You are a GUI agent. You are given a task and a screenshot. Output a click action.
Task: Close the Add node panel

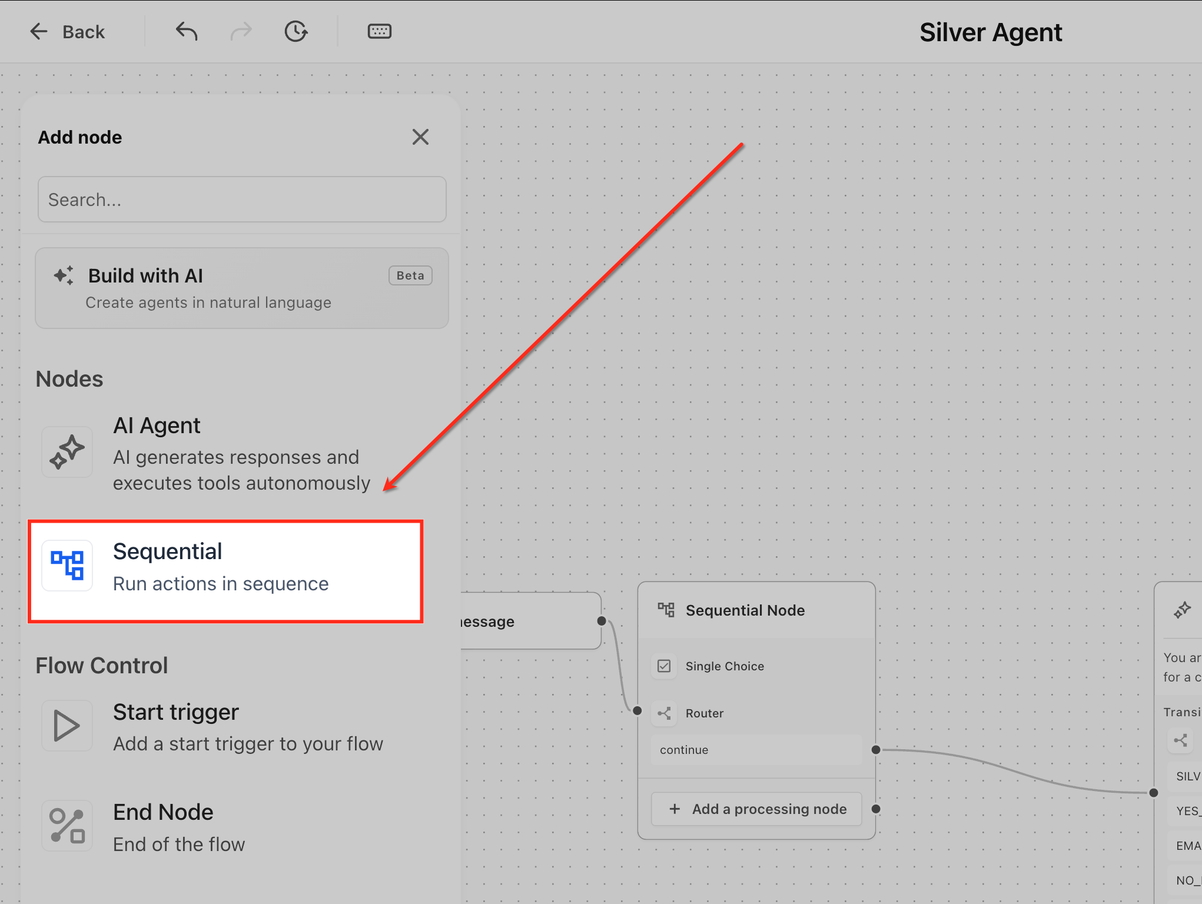(x=420, y=137)
